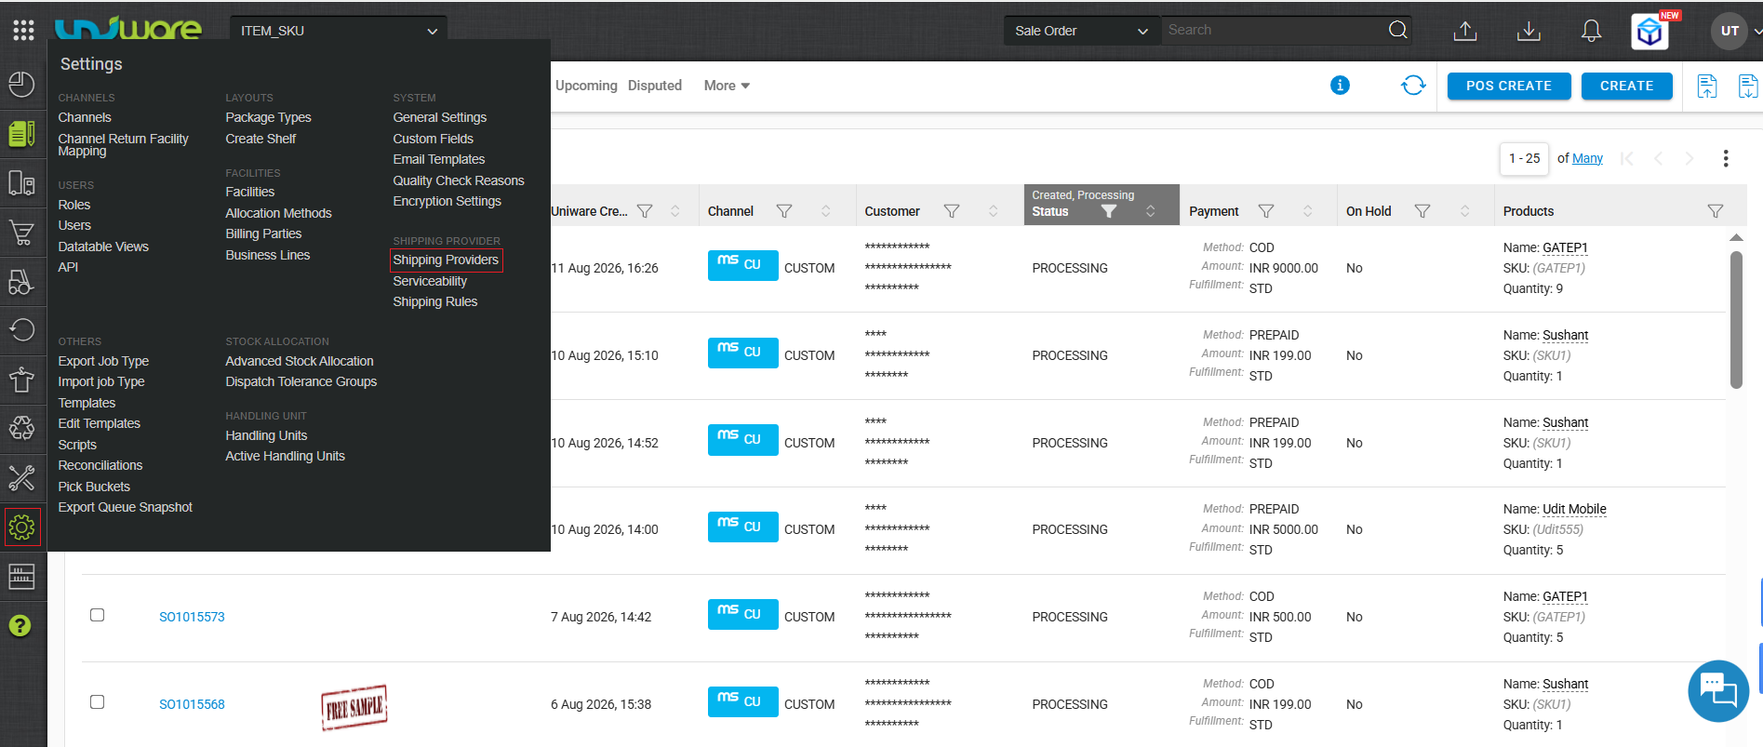Open the chat support bubble
The height and width of the screenshot is (747, 1763).
point(1718,691)
